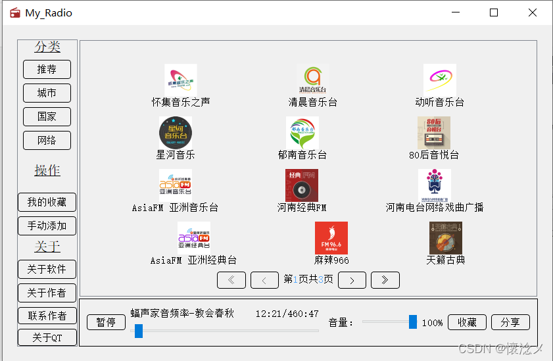The height and width of the screenshot is (361, 553).
Task: Share the station with 分享 button
Action: pyautogui.click(x=510, y=322)
